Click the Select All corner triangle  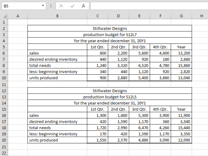click(x=5, y=16)
